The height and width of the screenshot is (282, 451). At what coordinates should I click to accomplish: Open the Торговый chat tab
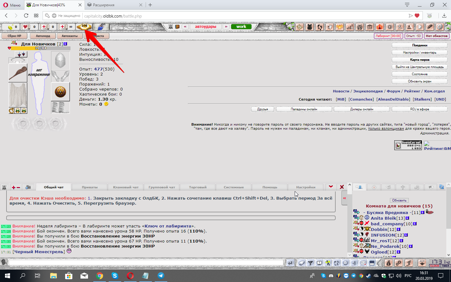pos(198,187)
